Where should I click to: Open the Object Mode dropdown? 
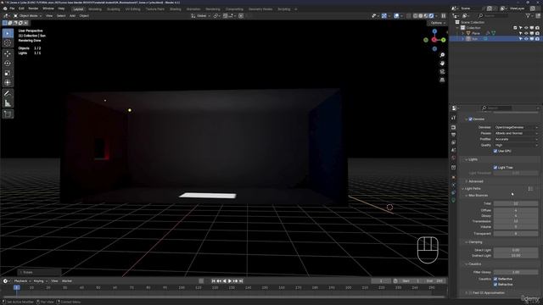coord(27,16)
